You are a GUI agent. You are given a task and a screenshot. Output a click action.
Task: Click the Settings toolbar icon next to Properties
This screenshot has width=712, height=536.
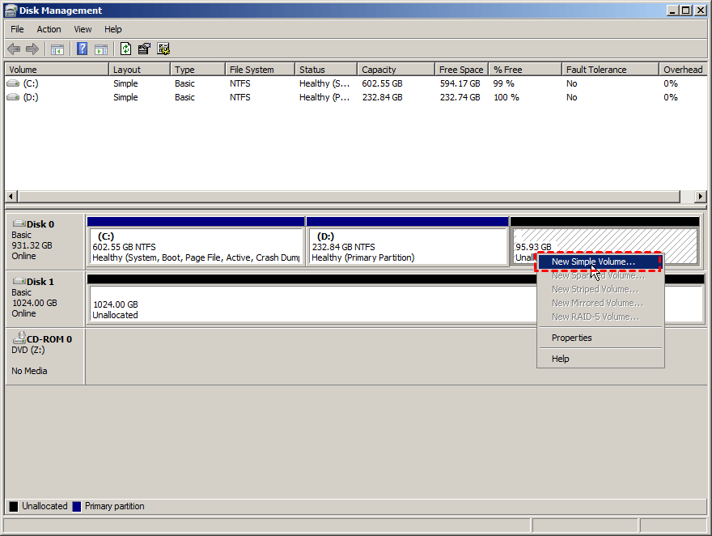pyautogui.click(x=163, y=49)
